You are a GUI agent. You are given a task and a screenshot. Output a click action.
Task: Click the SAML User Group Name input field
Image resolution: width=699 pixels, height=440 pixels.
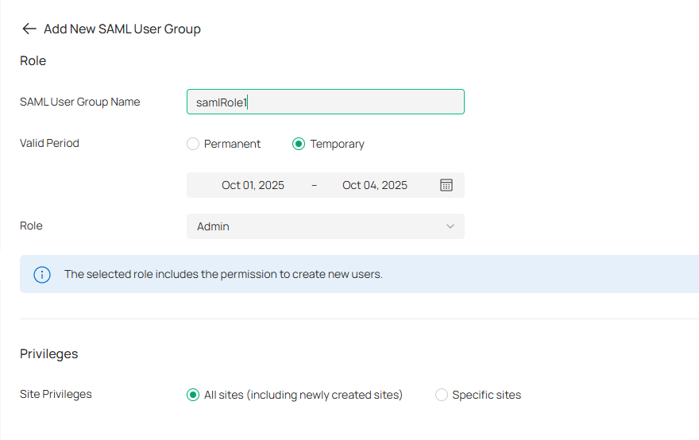click(326, 102)
